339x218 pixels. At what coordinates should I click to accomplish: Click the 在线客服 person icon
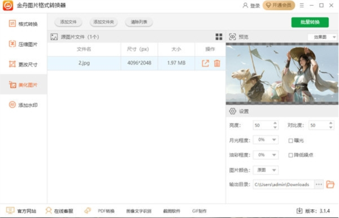tap(49, 211)
